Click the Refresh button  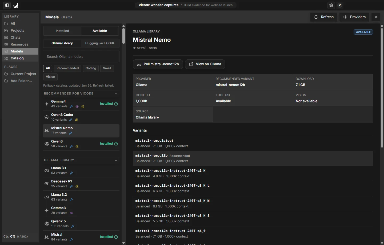click(x=324, y=17)
